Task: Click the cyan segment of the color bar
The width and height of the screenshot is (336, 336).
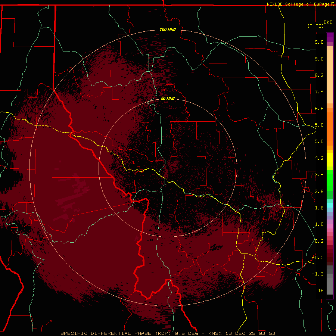Action: (x=330, y=205)
